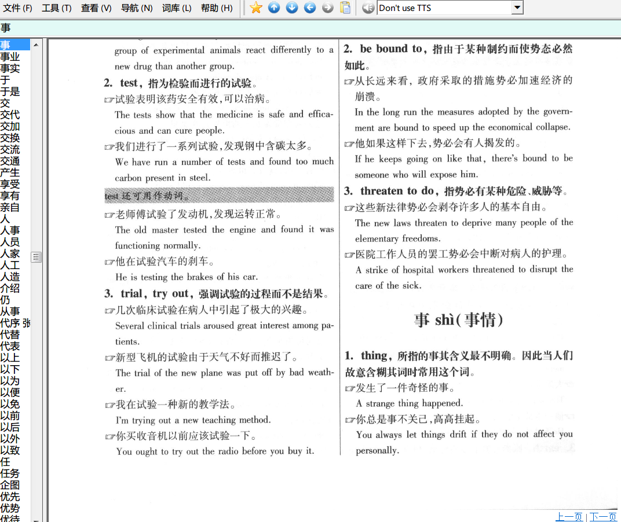Screen dimensions: 621x522
Task: Select 以后 in the word list
Action: 10,427
